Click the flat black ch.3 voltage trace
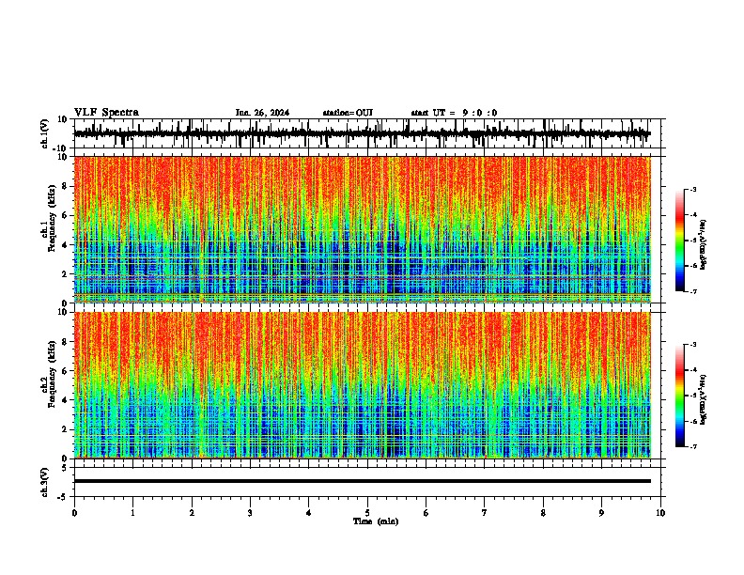Image resolution: width=744 pixels, height=575 pixels. [363, 481]
